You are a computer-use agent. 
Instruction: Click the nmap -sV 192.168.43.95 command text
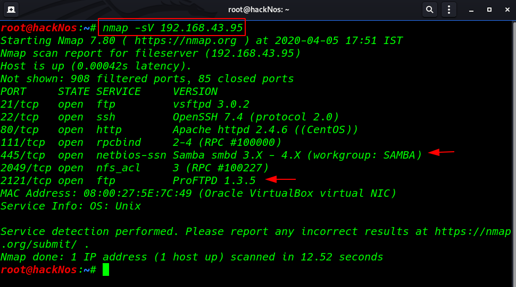tap(172, 28)
